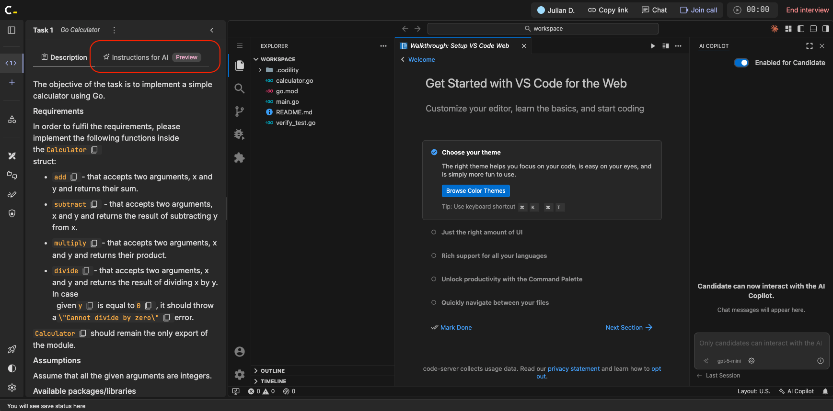The image size is (833, 411).
Task: Maximize the AI Copilot panel
Action: (810, 46)
